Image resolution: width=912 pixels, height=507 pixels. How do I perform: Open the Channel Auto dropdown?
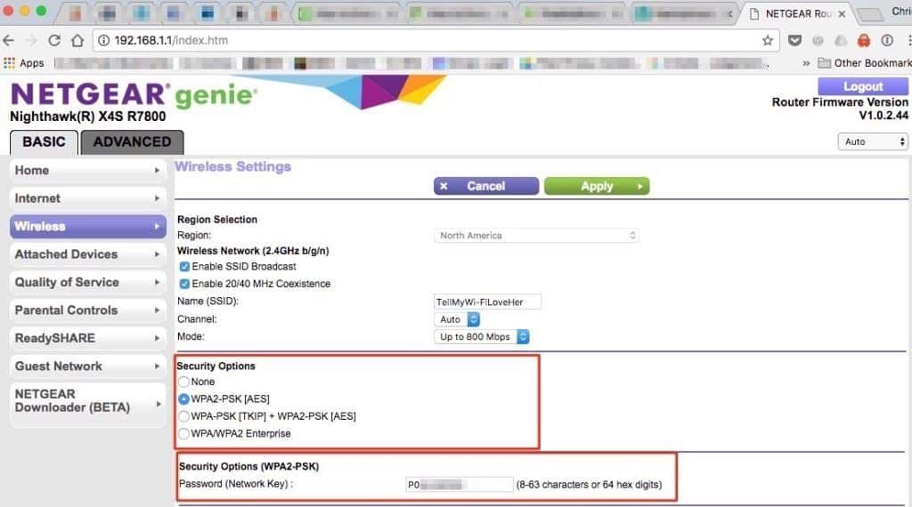(457, 319)
